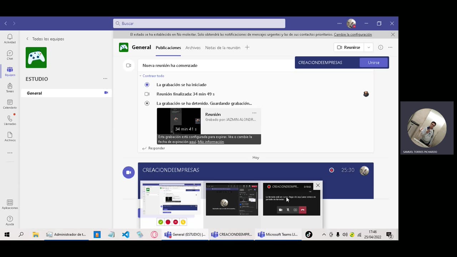
Task: Join CREACIONDEEMPRESAS with Unirse button
Action: [373, 62]
